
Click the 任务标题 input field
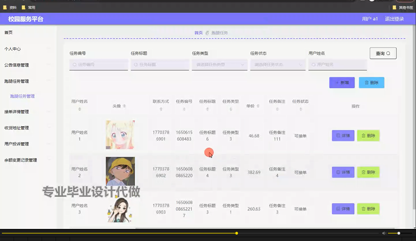160,65
